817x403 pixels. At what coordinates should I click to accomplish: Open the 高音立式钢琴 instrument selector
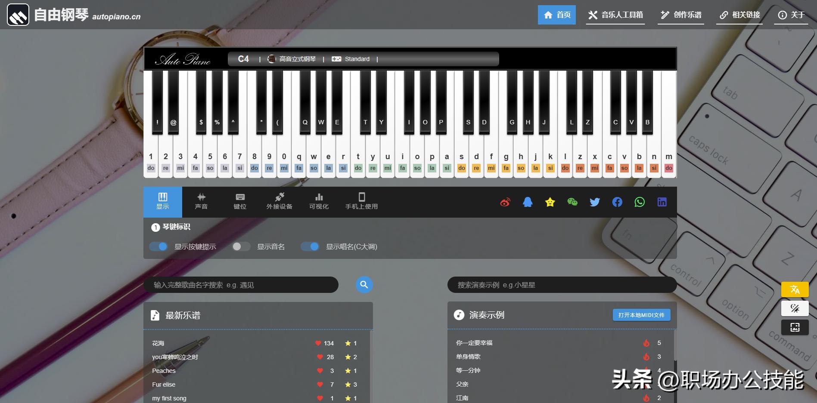tap(292, 59)
